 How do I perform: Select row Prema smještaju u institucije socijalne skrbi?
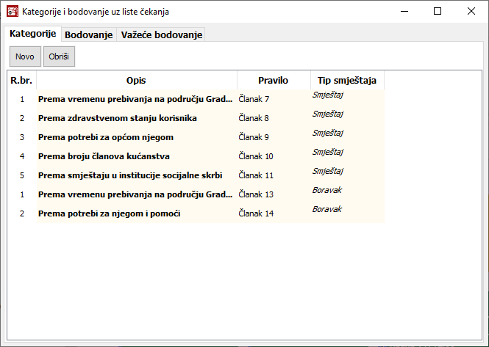click(129, 175)
